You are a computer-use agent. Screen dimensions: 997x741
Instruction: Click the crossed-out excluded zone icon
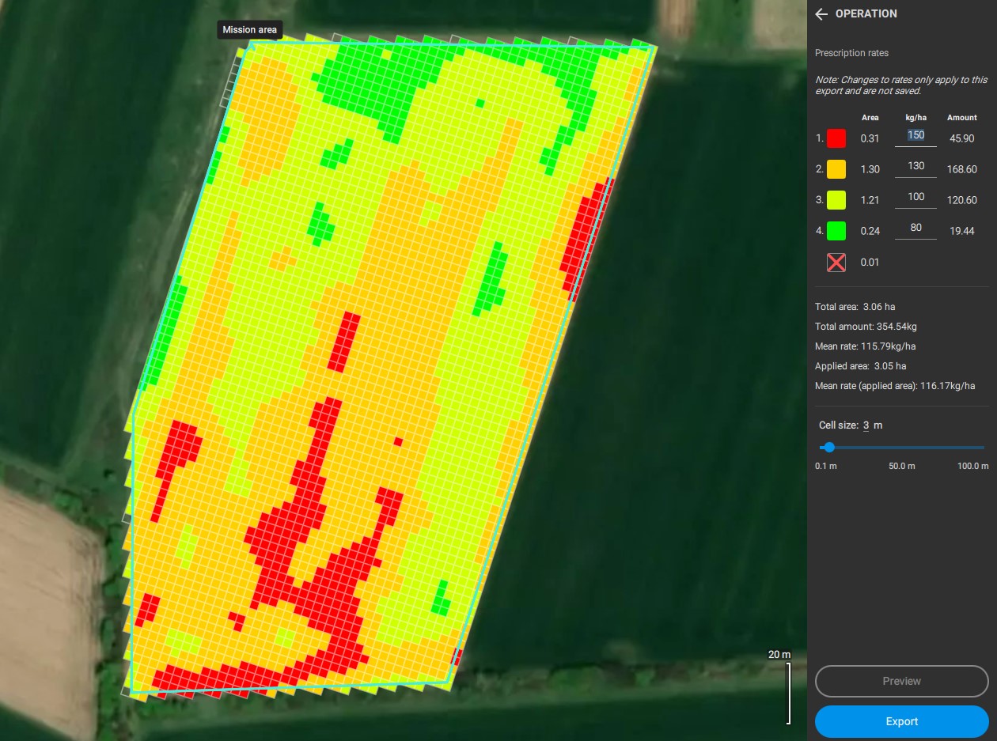click(836, 263)
